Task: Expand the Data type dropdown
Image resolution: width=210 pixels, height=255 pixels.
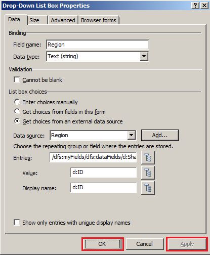Action: [x=144, y=56]
